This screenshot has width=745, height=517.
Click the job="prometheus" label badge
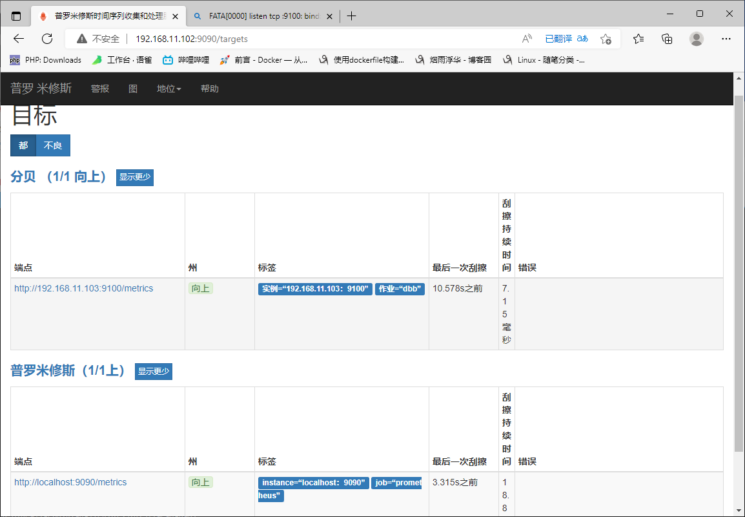click(396, 483)
